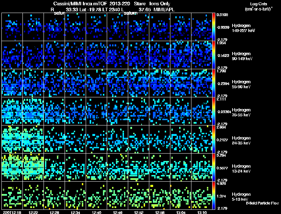Click the '12:46' time axis label
This screenshot has width=281, height=214.
click(x=118, y=212)
